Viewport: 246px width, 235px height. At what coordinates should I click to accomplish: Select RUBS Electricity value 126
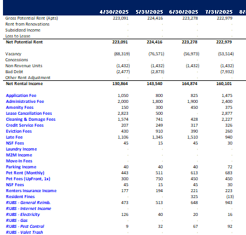point(125,215)
